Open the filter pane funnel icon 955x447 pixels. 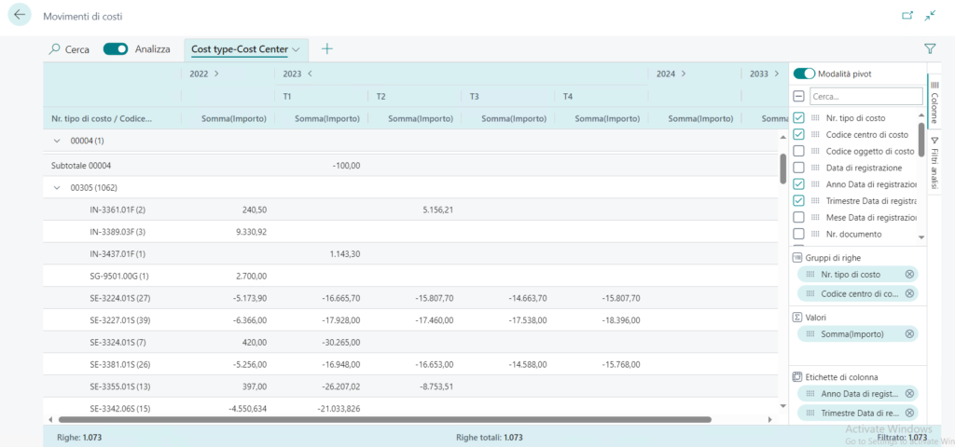[930, 49]
